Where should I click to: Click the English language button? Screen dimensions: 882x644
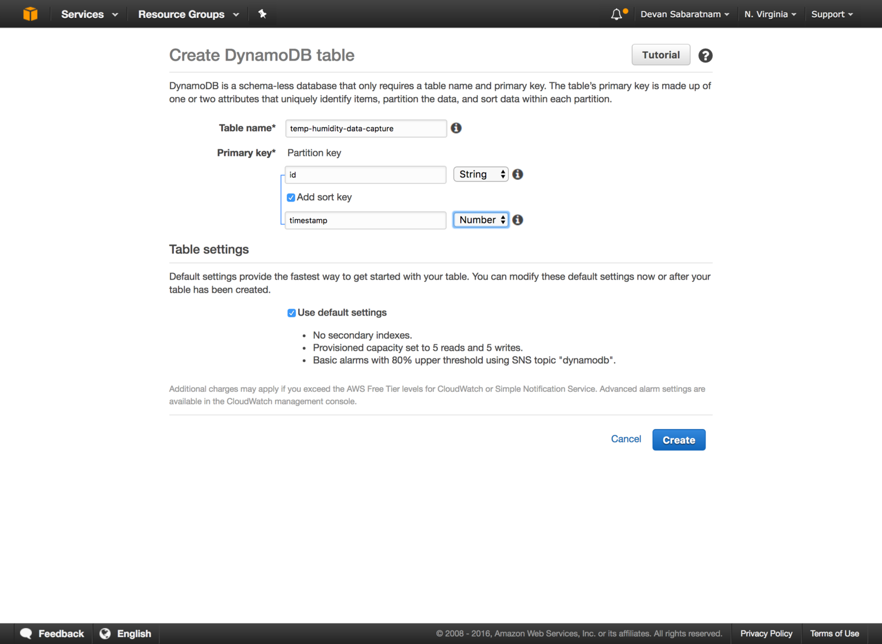click(126, 633)
